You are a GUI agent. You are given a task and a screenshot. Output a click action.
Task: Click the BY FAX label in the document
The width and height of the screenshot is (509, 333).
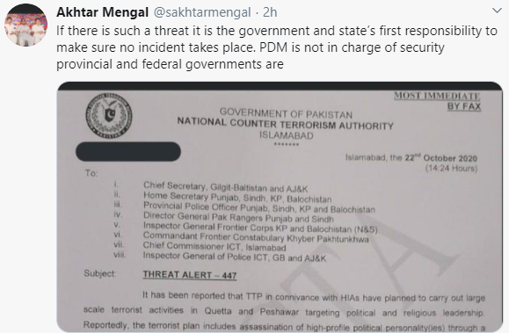point(464,106)
